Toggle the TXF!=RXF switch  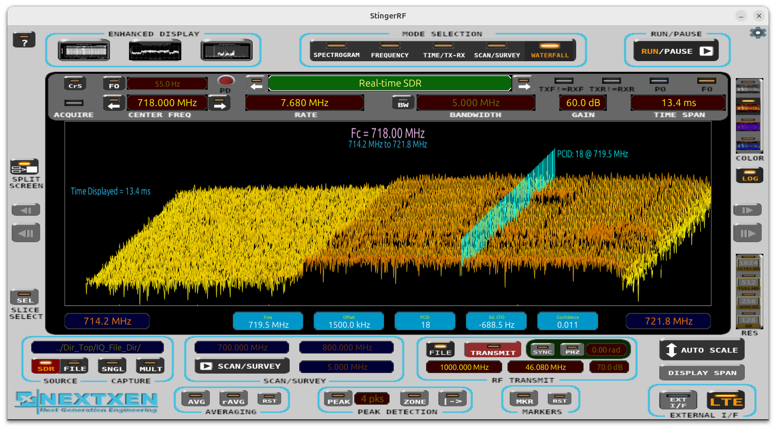click(x=563, y=81)
